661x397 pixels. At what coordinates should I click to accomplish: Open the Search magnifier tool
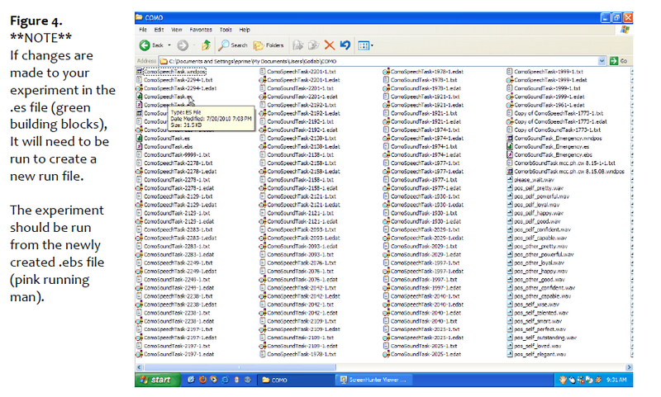point(233,45)
